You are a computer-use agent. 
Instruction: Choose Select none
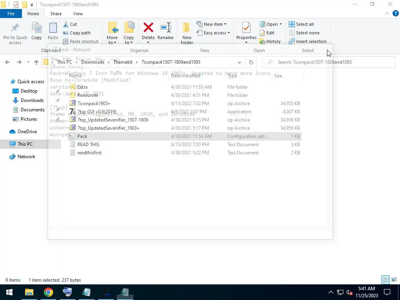(x=304, y=33)
